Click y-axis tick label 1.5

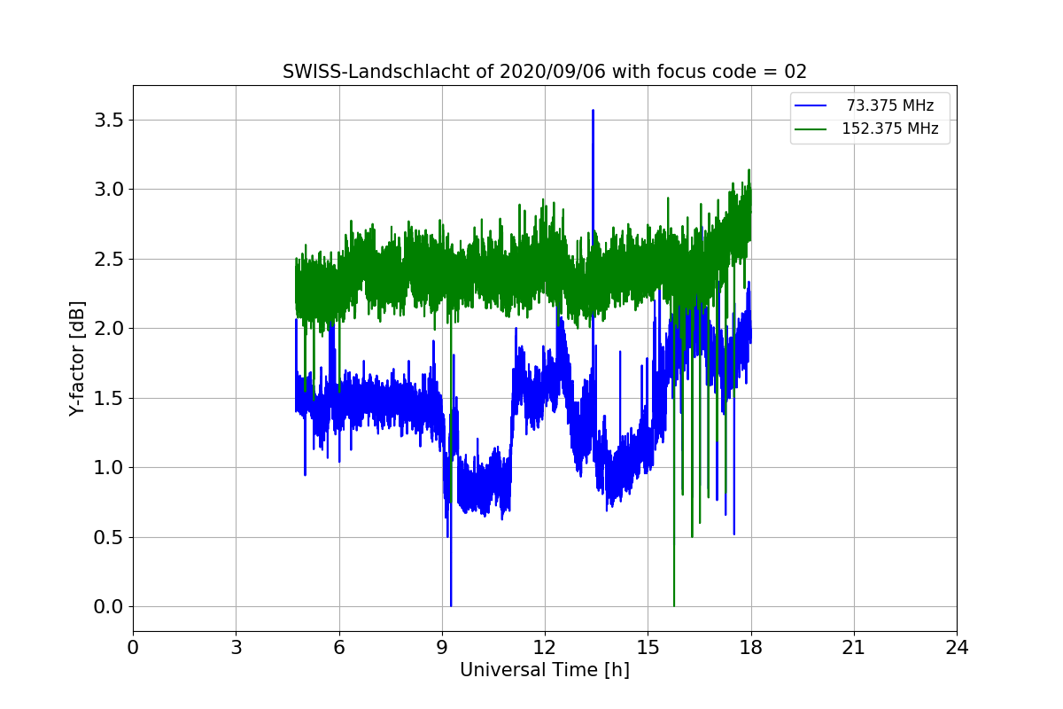click(x=110, y=398)
